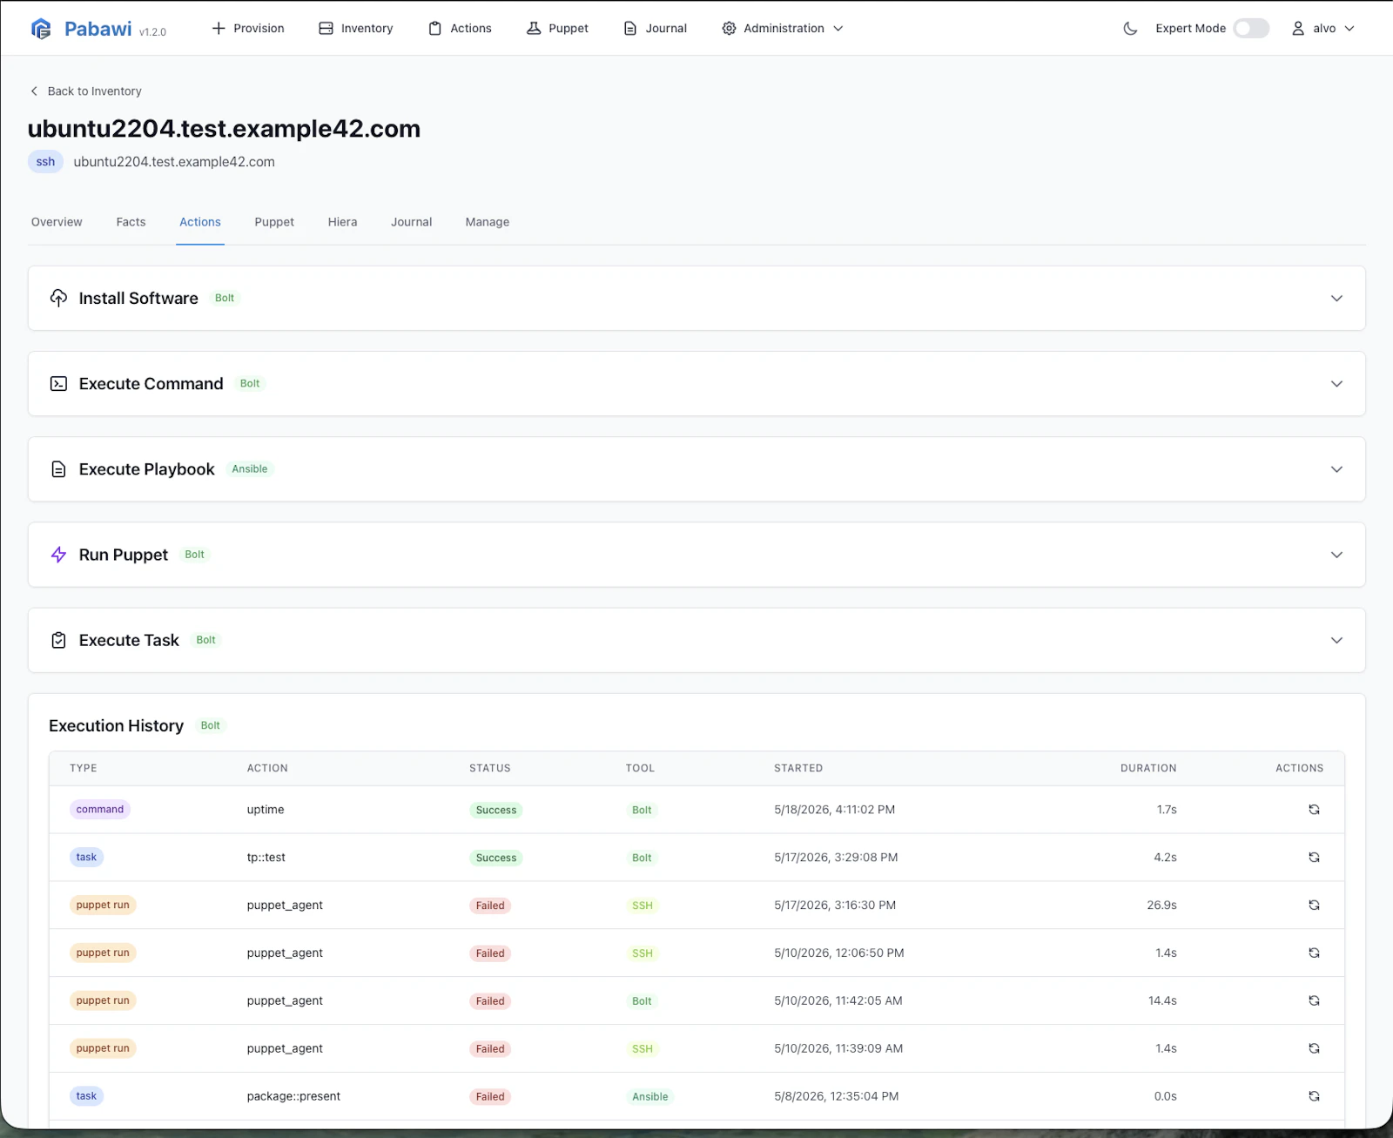Open Actions in the top navigation bar
The height and width of the screenshot is (1138, 1393).
(461, 29)
